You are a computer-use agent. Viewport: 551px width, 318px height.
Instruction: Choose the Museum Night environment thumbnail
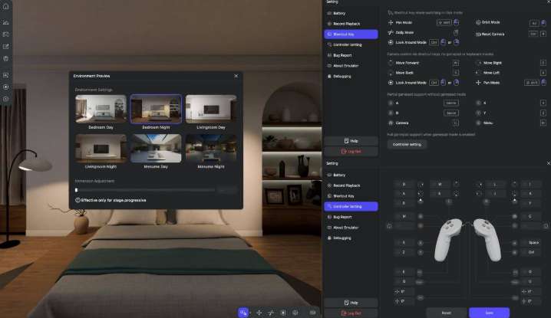(x=211, y=149)
